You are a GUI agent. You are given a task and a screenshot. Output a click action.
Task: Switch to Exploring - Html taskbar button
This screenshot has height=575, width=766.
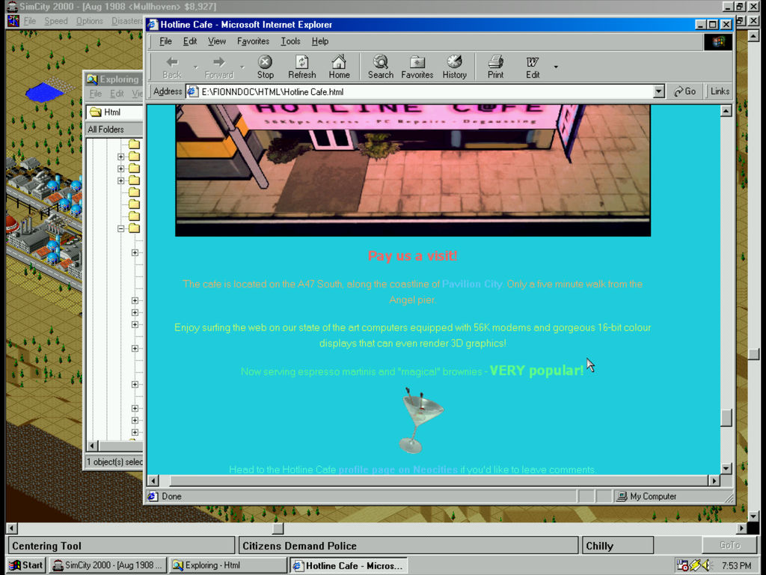click(227, 565)
